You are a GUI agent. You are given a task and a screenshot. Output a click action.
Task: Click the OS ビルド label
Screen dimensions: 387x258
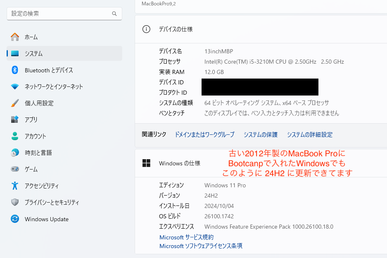[x=170, y=217]
